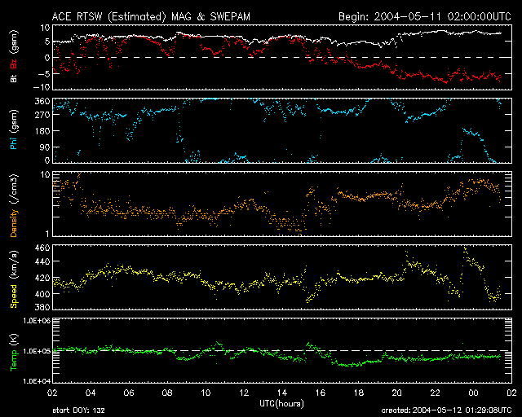Click the '16' hour label on time axis
The image size is (522, 417).
coord(321,393)
